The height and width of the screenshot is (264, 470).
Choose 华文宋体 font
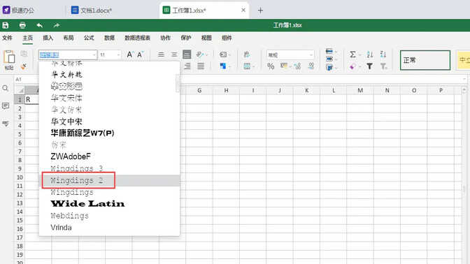click(109, 98)
